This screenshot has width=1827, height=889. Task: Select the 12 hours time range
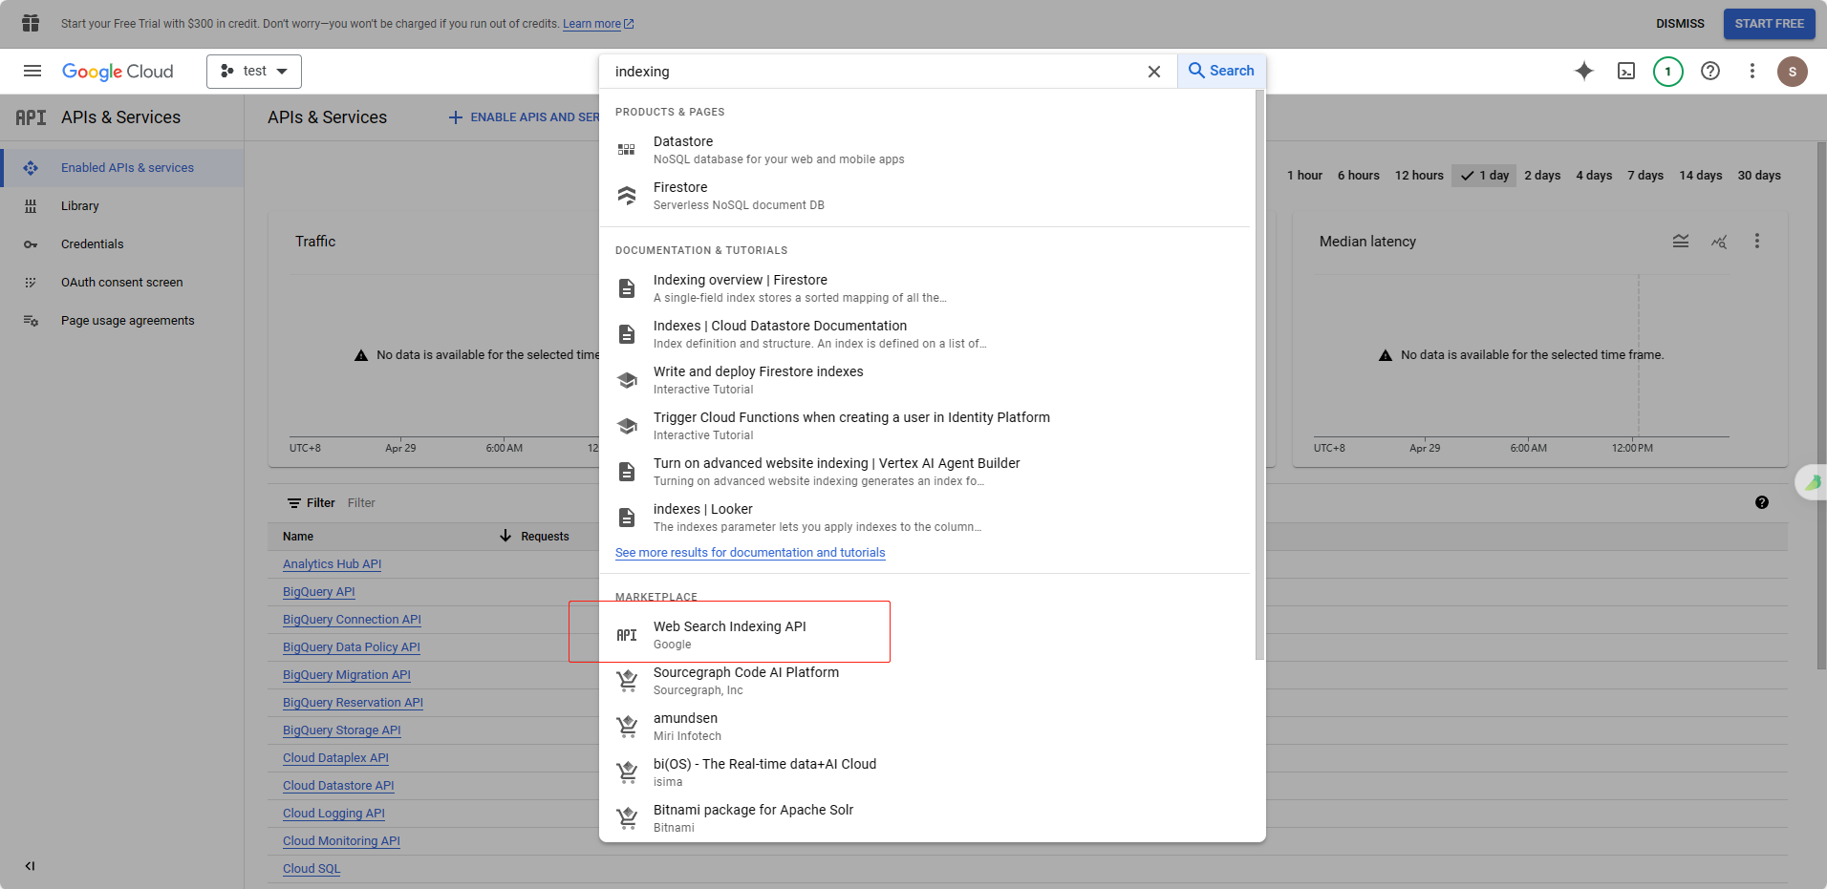click(1419, 176)
